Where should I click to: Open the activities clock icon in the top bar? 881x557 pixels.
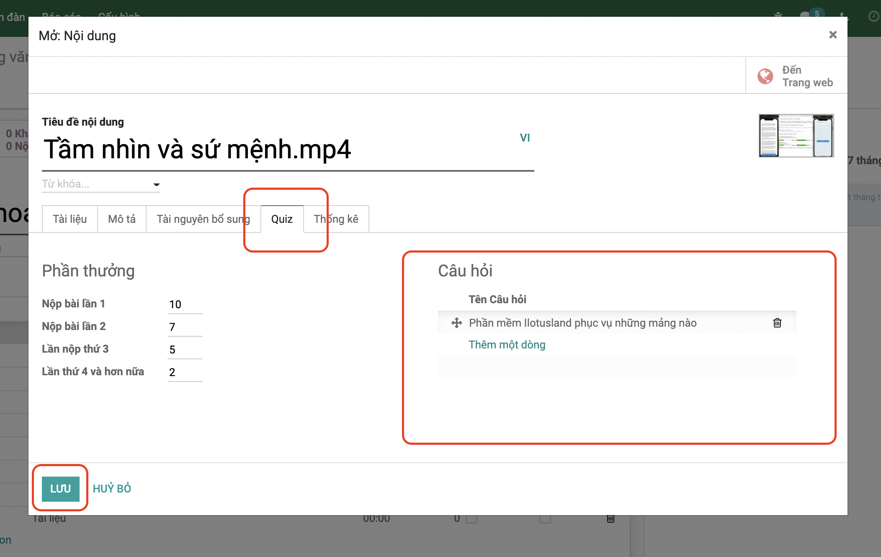point(873,16)
